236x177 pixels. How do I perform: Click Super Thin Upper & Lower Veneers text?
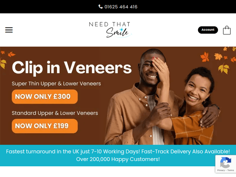[56, 83]
